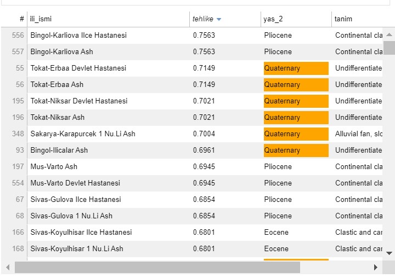This screenshot has height=278, width=395.
Task: Click the tehlike column header label
Action: (202, 19)
